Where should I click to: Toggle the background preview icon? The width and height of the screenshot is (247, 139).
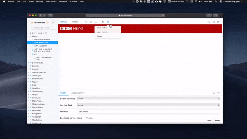103,22
